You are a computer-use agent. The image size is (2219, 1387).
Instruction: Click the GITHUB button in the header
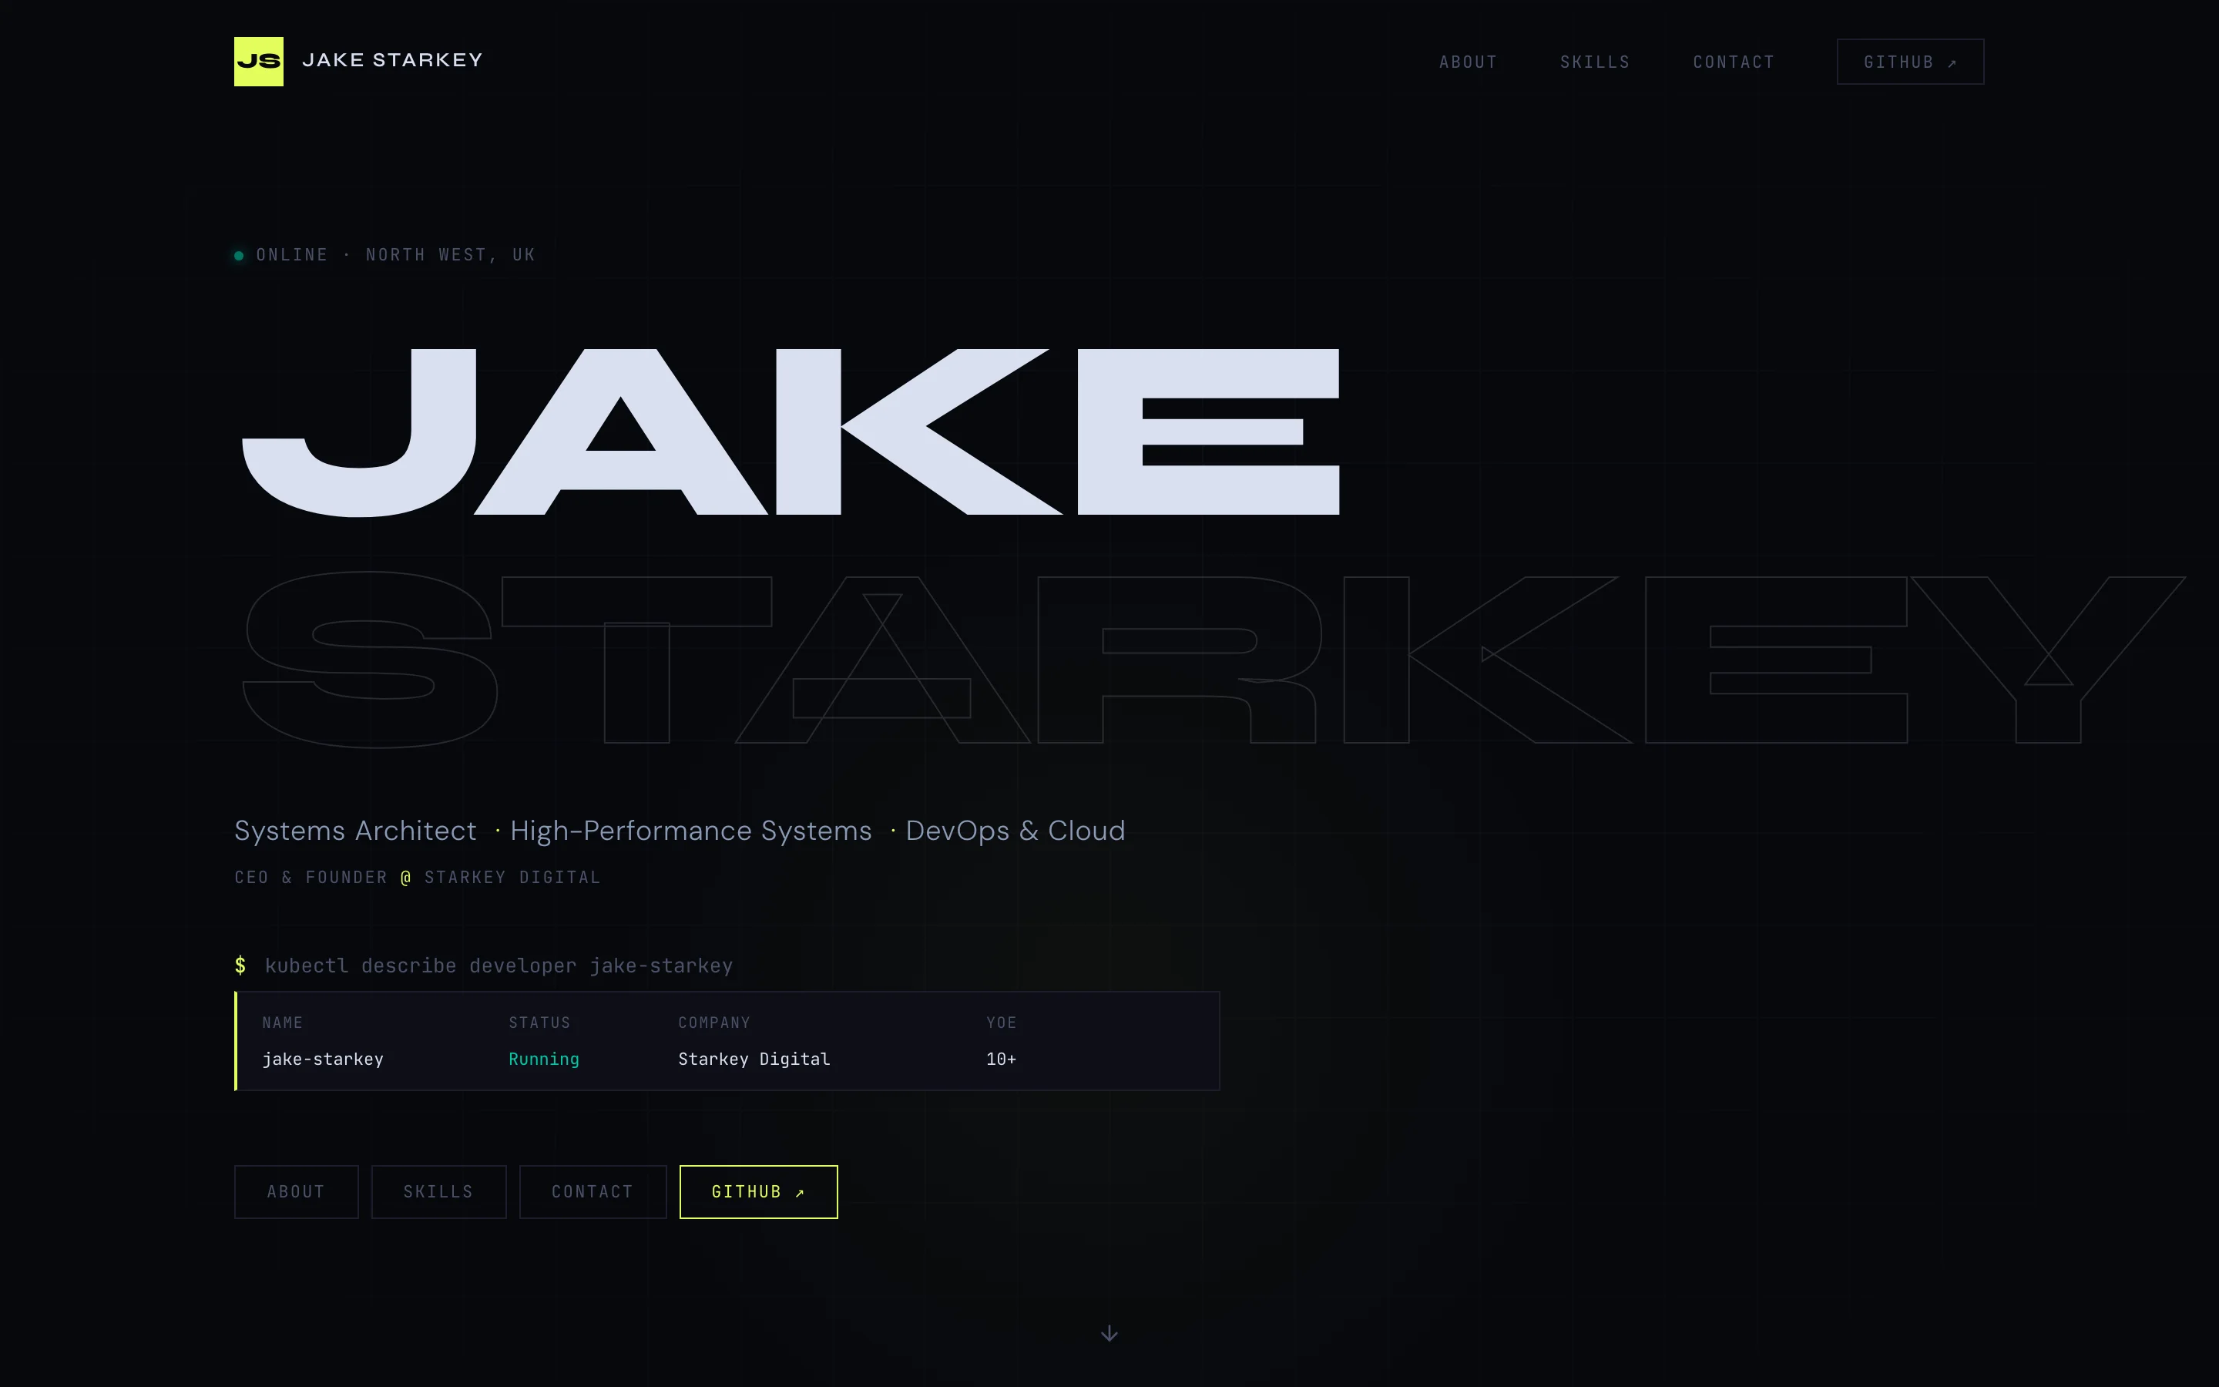pos(1909,62)
